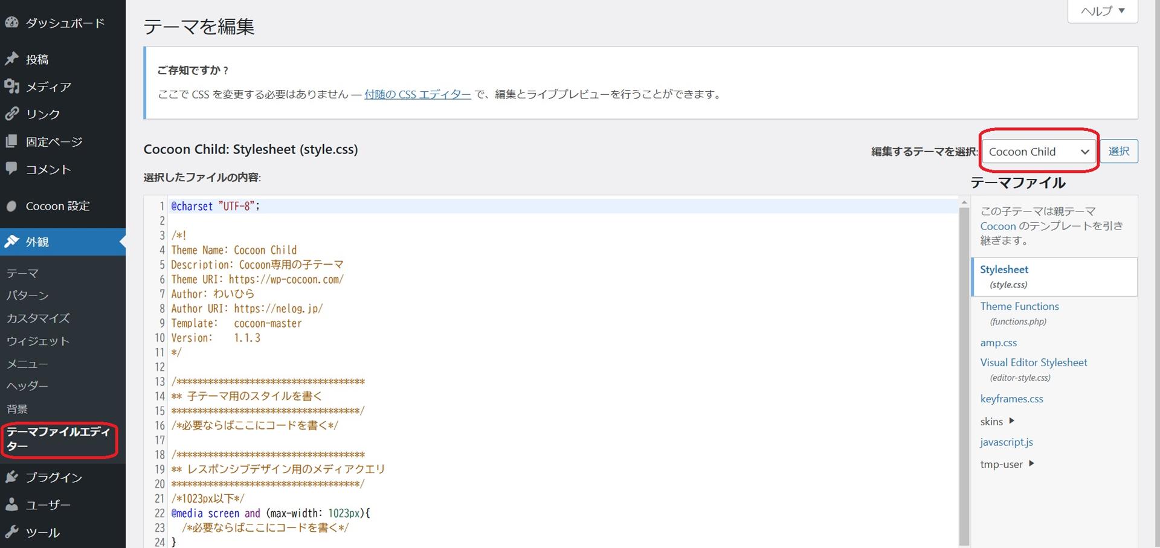Follow the 付随の CSS エディター link
This screenshot has height=548, width=1160.
(x=417, y=94)
